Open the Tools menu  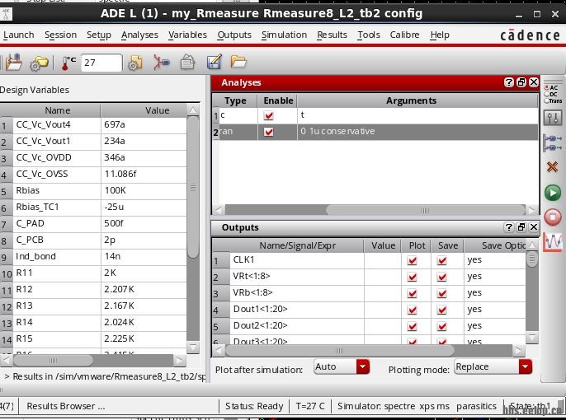pos(369,35)
